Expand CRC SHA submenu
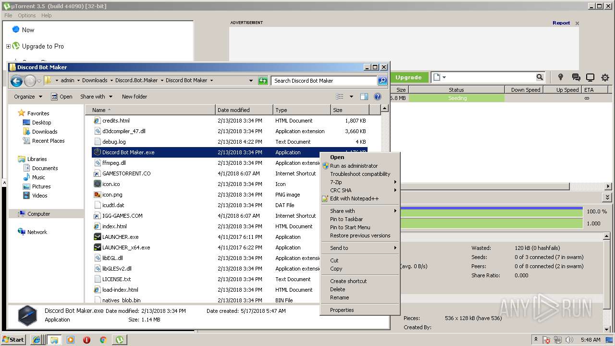 click(360, 190)
